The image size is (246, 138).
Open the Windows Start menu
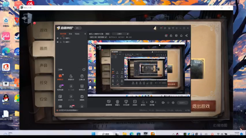(x=93, y=134)
